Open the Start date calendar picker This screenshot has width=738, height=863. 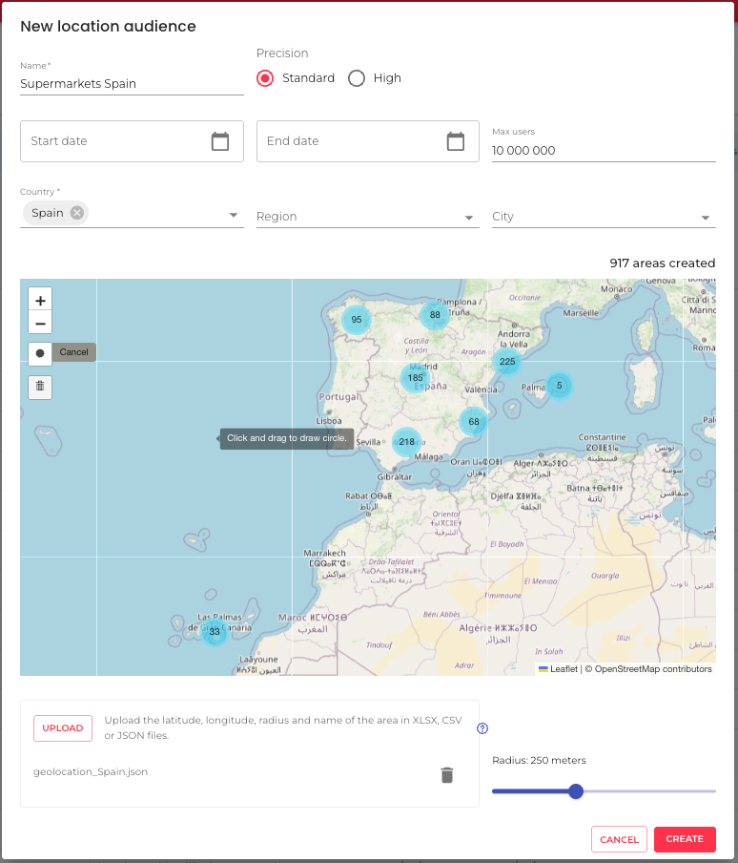[220, 141]
